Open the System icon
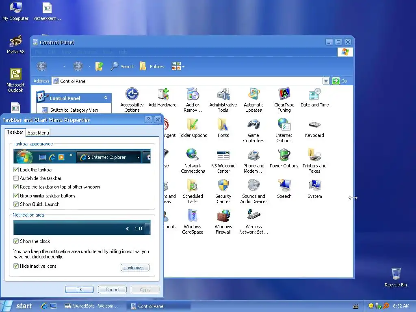Screen dimensions: 416x312 click(315, 189)
